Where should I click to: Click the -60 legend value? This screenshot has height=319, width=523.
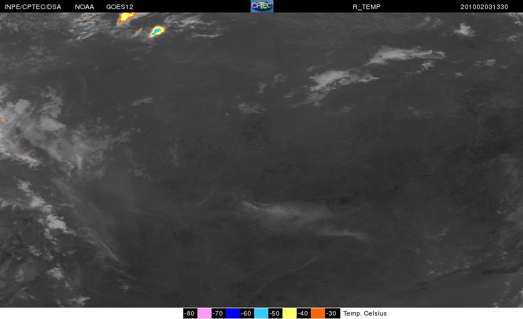[247, 313]
